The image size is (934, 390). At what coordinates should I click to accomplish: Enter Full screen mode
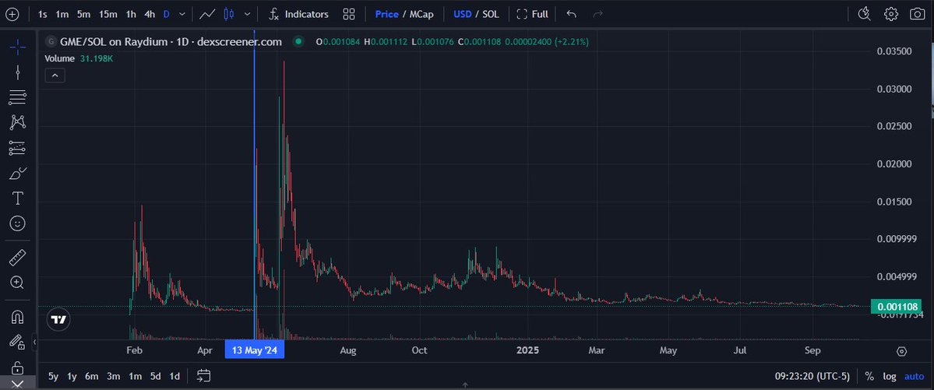[x=532, y=14]
